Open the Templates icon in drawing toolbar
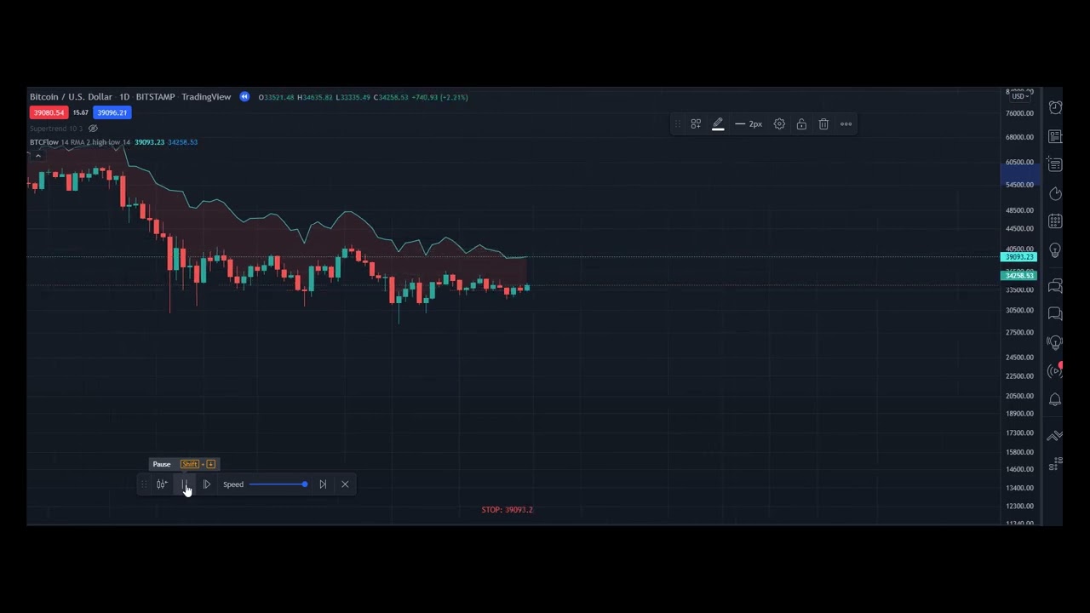 click(x=696, y=124)
